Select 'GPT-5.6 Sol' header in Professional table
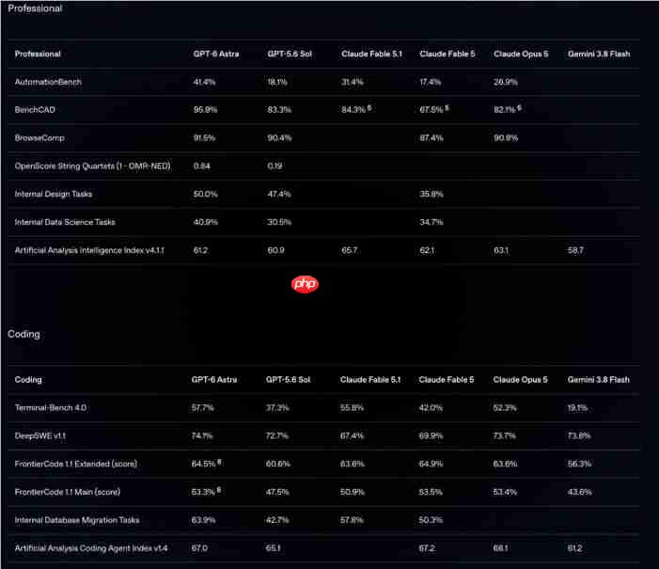Viewport: 659px width, 569px height. (290, 54)
